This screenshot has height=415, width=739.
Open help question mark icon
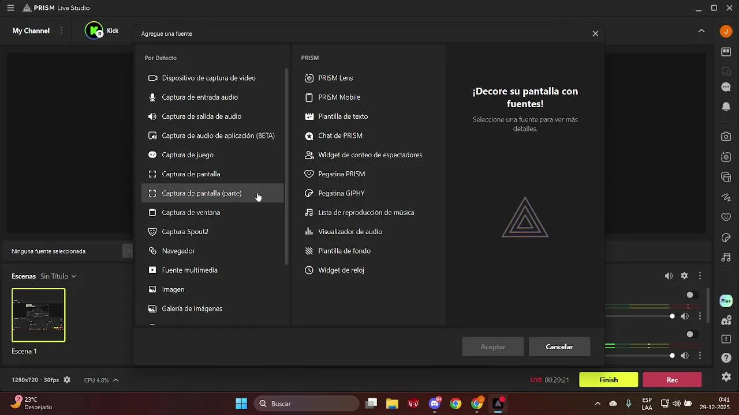coord(726,358)
